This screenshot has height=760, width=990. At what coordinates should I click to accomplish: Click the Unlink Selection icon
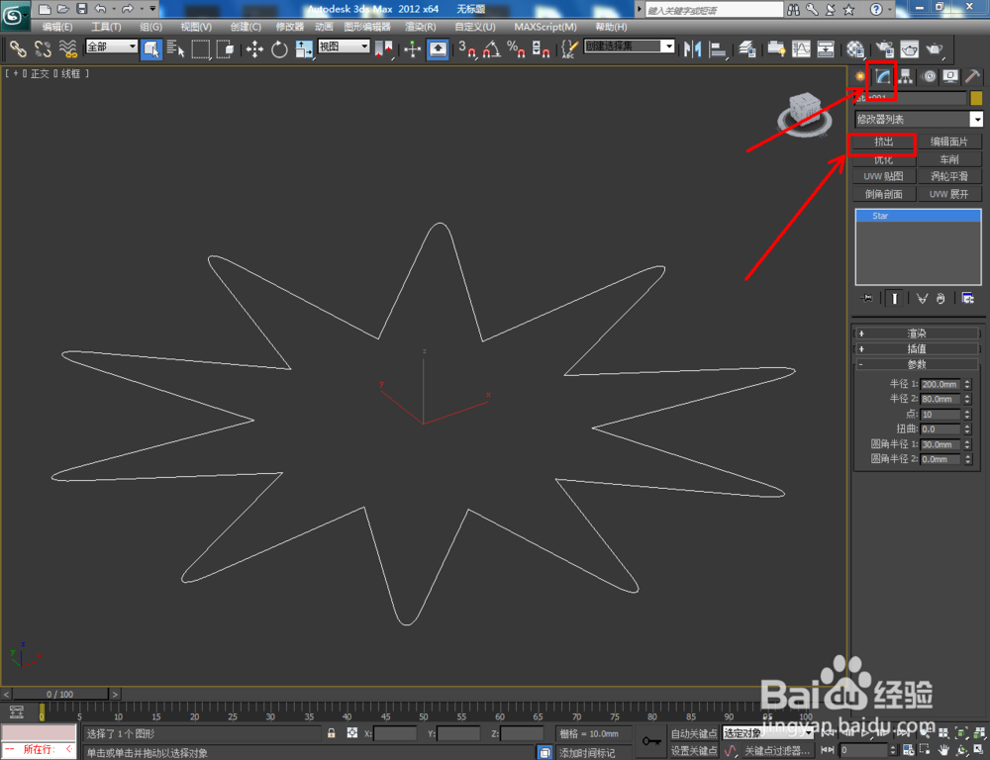coord(43,48)
